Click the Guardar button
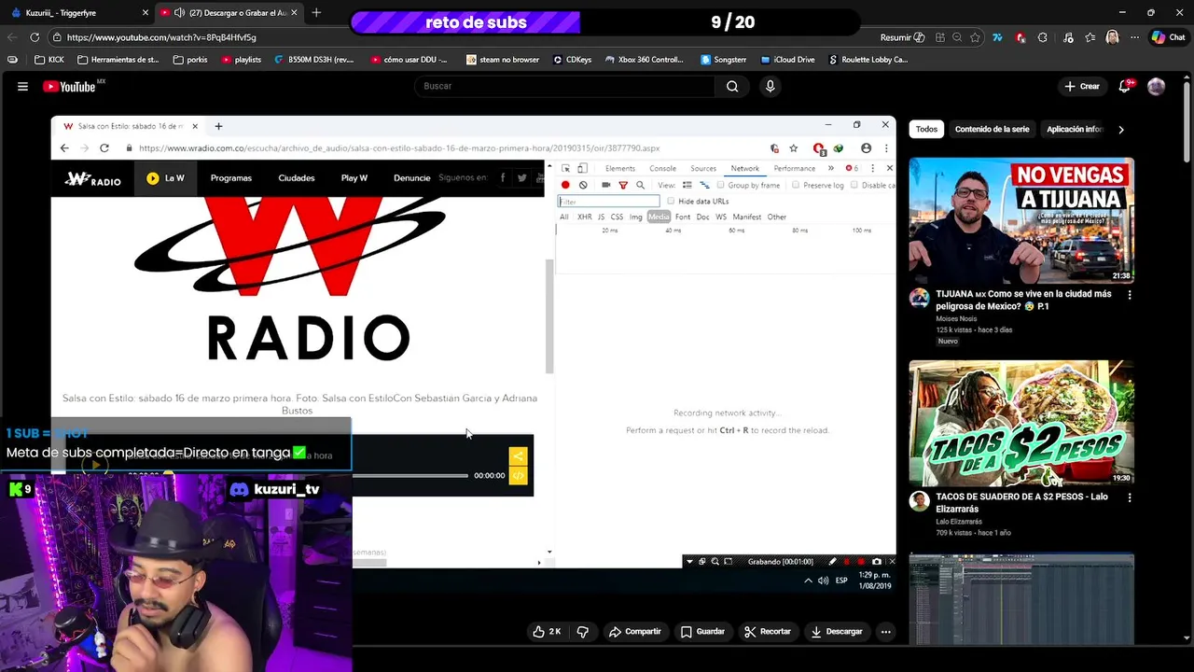1194x672 pixels. 702,632
